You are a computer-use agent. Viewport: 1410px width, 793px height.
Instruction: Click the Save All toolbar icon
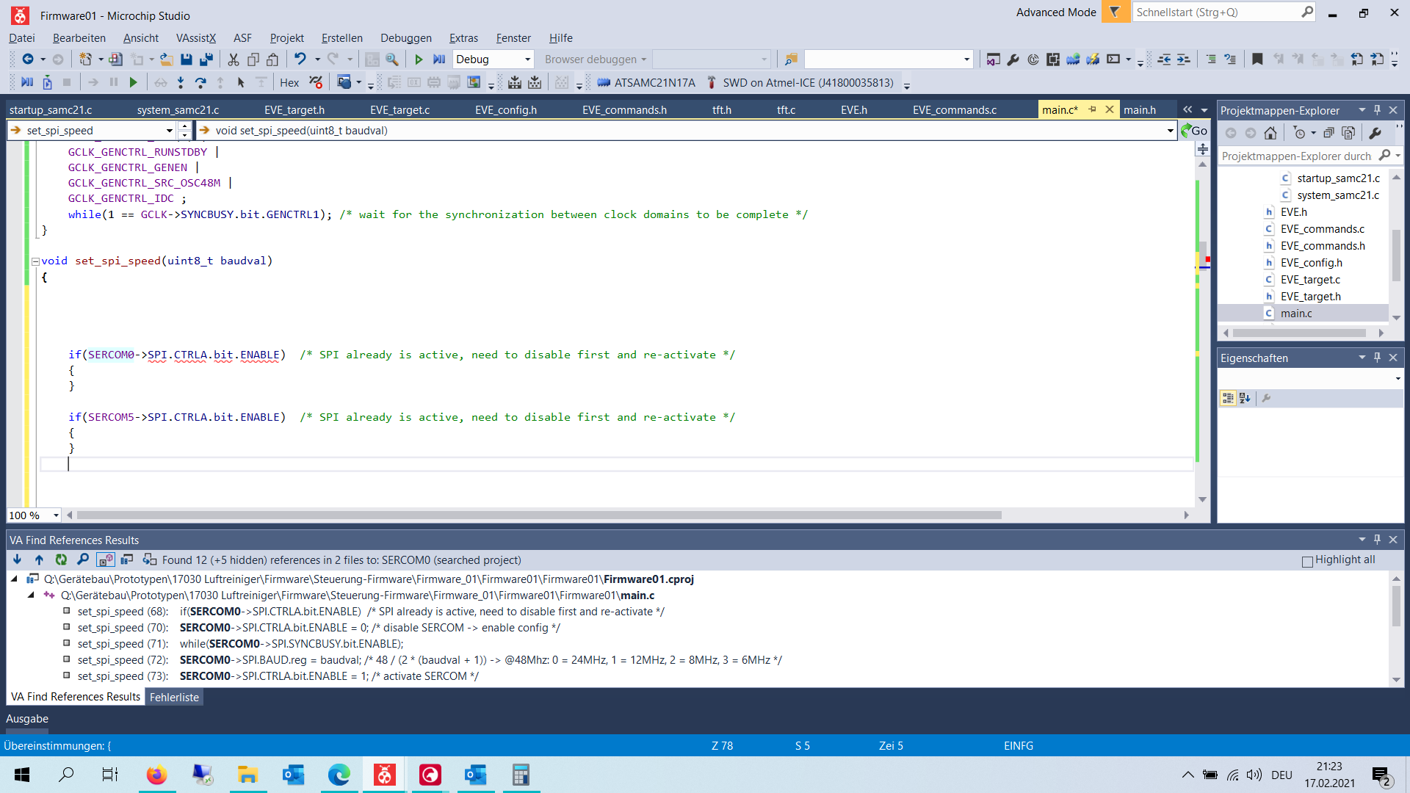point(206,59)
